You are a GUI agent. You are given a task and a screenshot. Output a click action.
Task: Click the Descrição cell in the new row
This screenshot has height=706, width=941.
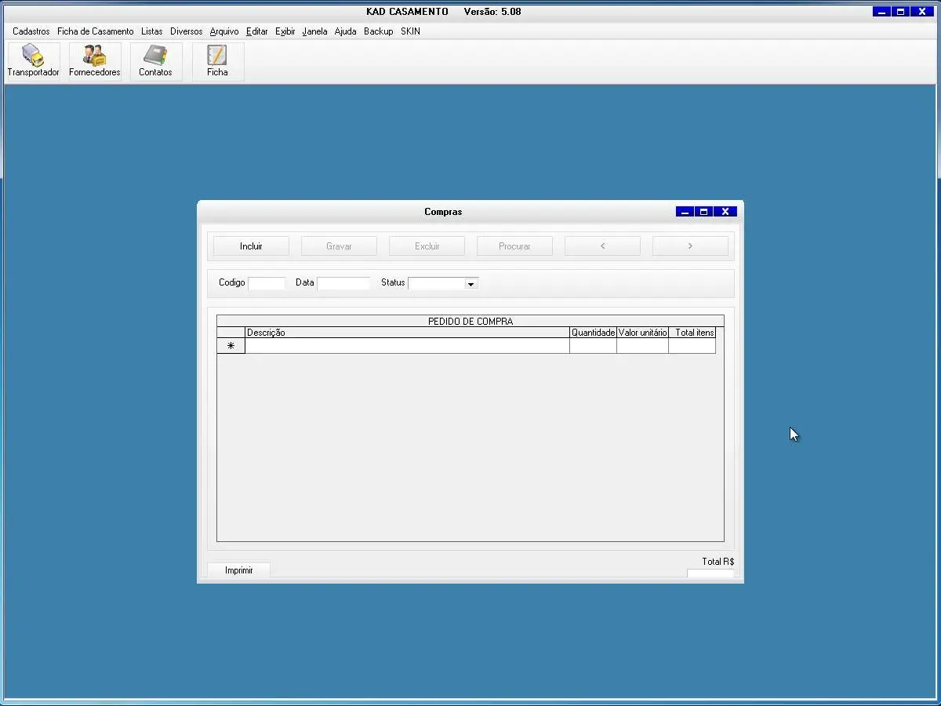pyautogui.click(x=407, y=346)
